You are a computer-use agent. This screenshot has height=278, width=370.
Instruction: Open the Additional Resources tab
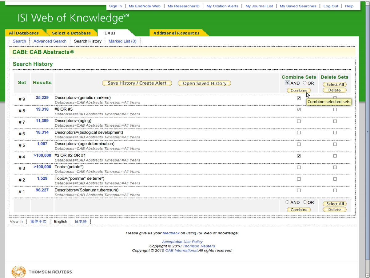[177, 33]
